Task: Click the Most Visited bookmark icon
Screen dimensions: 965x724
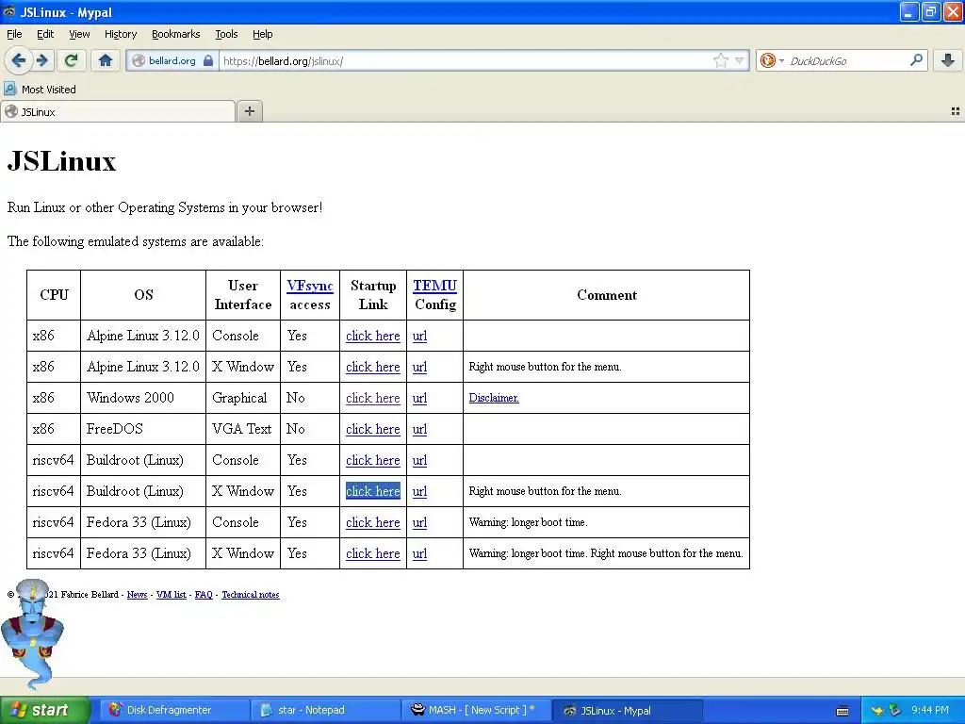Action: 10,90
